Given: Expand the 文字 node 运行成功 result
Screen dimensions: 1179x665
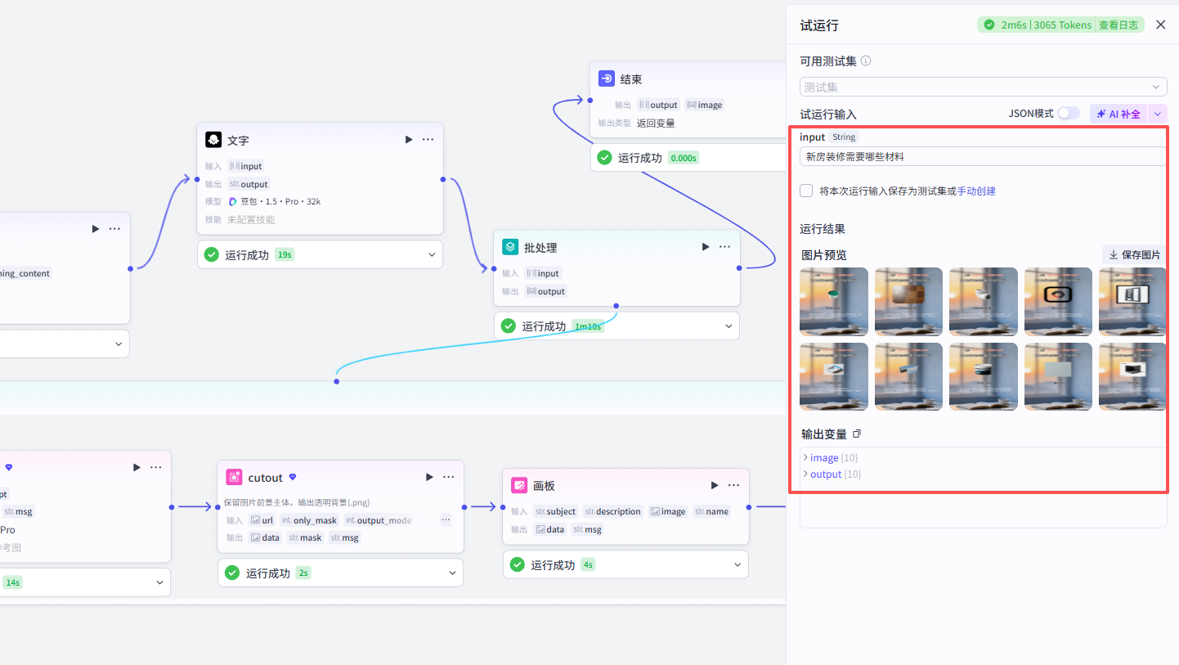Looking at the screenshot, I should [x=432, y=254].
